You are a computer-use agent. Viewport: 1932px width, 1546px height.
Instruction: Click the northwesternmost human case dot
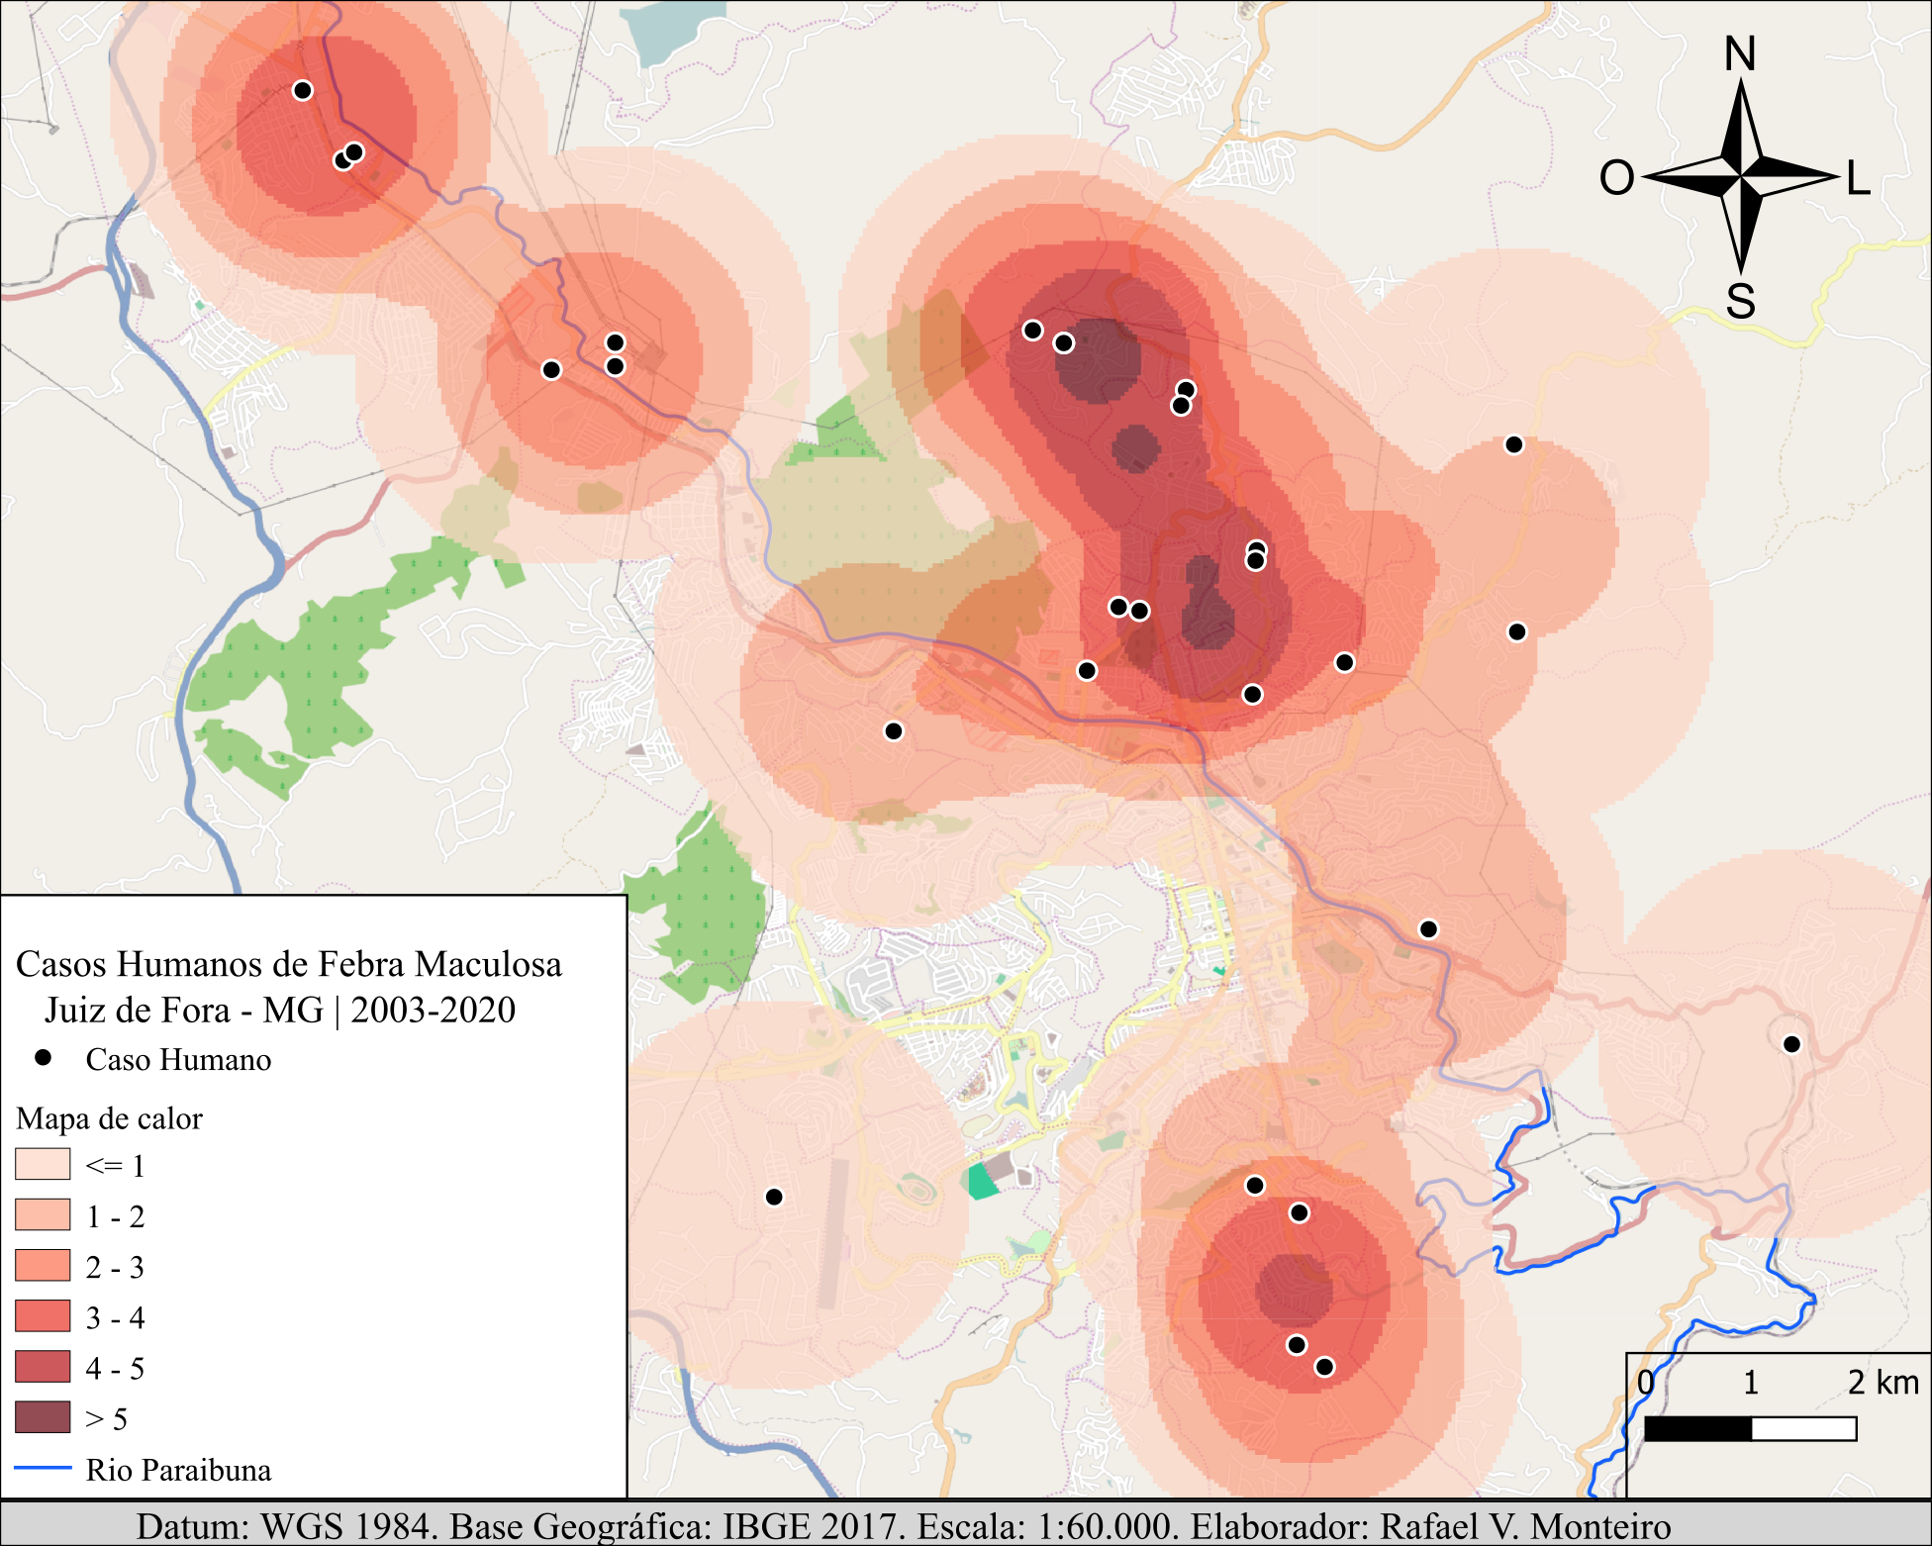pyautogui.click(x=303, y=90)
